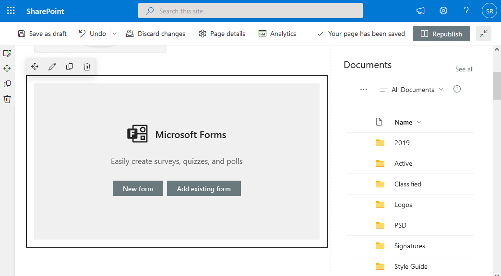Open the All Documents view dropdown
The width and height of the screenshot is (501, 276).
[411, 89]
